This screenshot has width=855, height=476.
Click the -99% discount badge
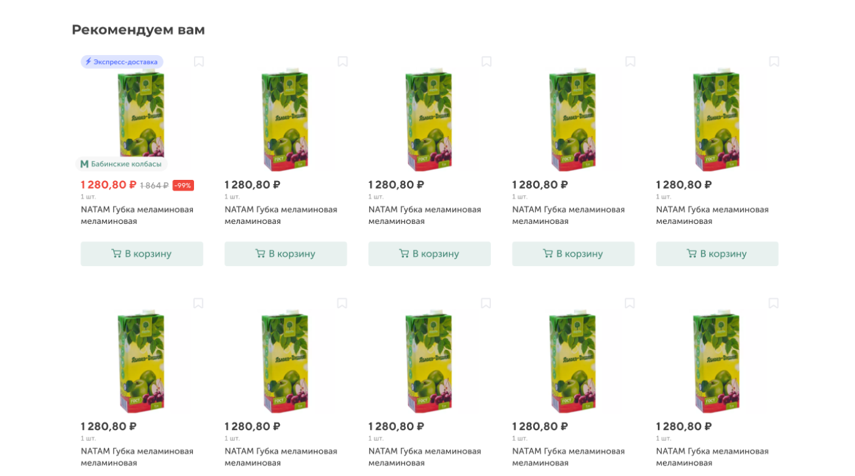point(183,185)
